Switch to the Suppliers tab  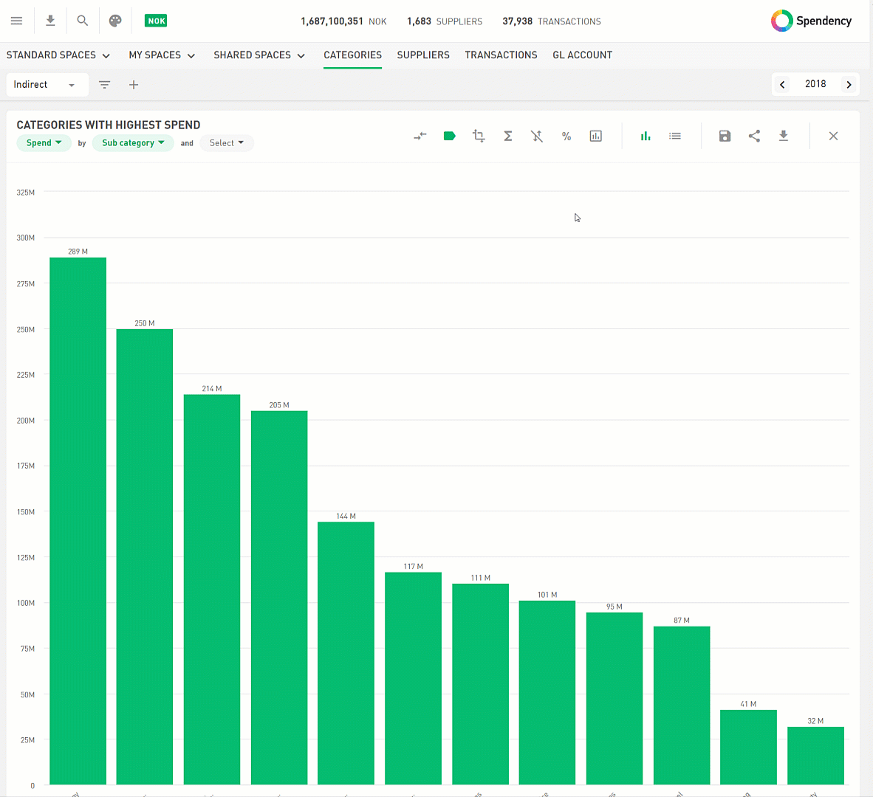(x=423, y=55)
